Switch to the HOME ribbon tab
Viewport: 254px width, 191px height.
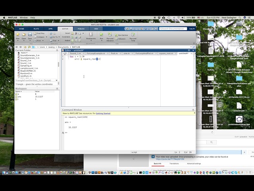click(x=21, y=29)
